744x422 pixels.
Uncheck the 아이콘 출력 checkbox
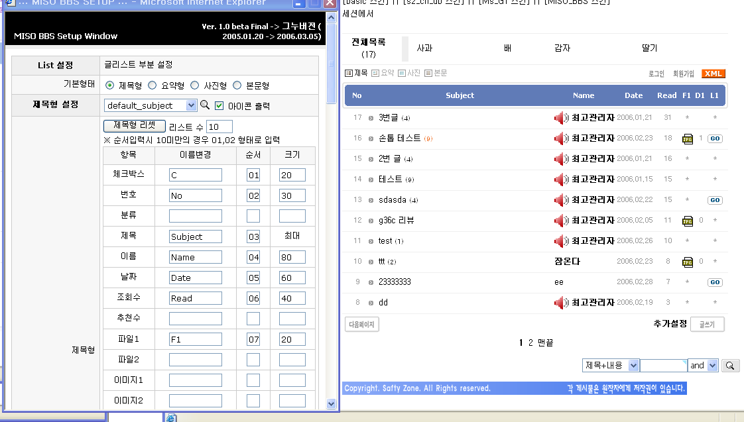[219, 105]
